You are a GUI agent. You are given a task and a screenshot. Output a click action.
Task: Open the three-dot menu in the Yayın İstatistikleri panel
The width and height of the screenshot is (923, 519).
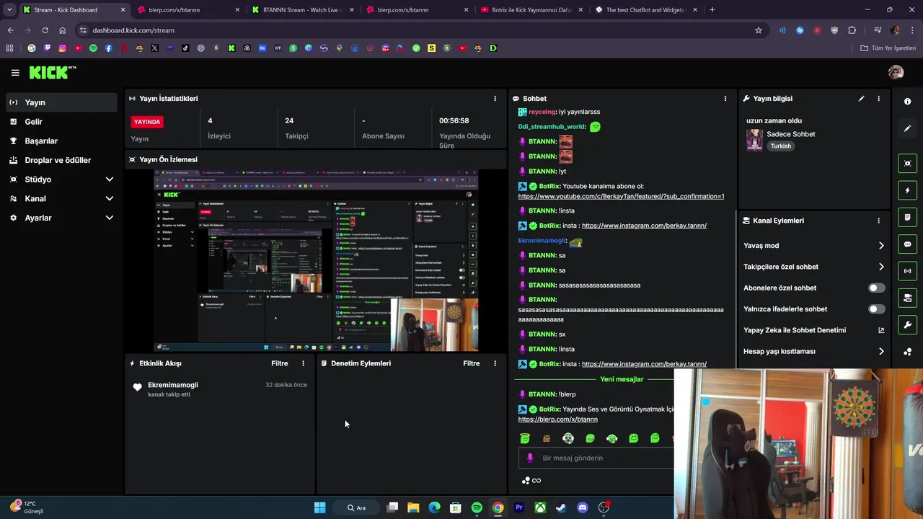click(x=495, y=98)
